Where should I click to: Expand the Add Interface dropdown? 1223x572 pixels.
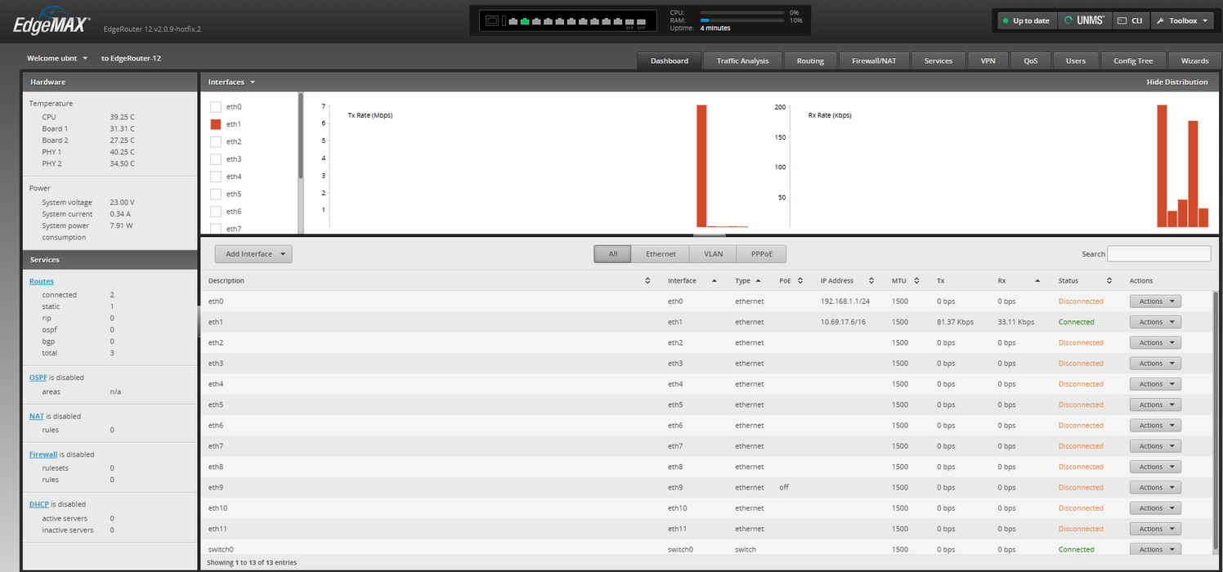point(253,254)
